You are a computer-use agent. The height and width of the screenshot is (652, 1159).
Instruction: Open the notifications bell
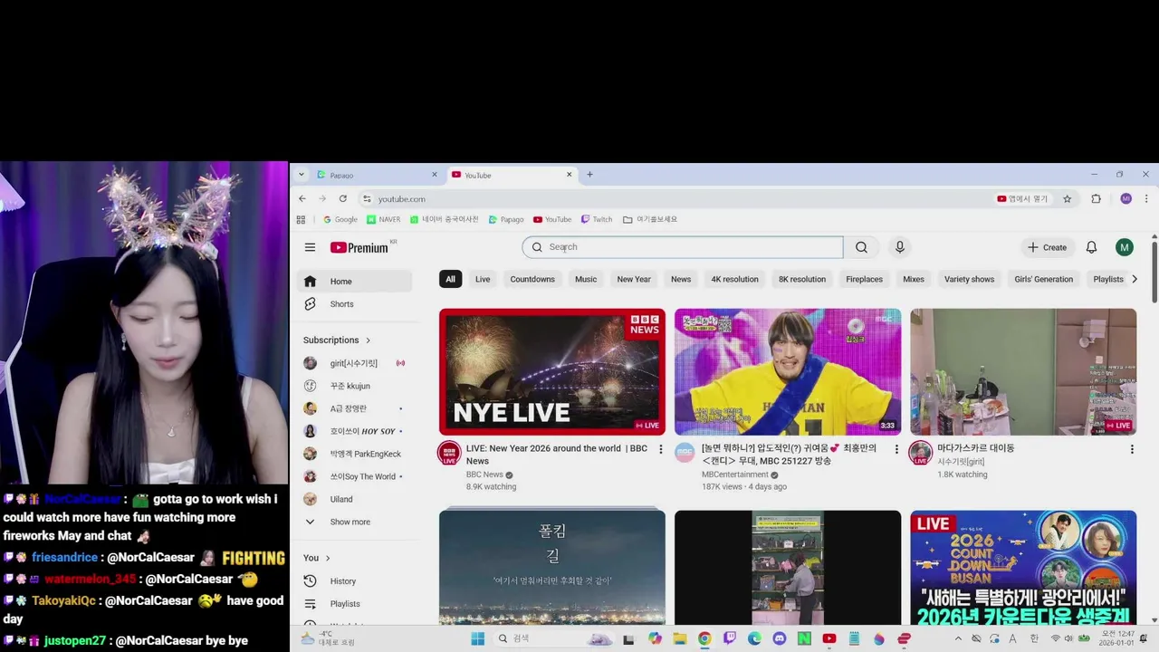click(x=1091, y=247)
